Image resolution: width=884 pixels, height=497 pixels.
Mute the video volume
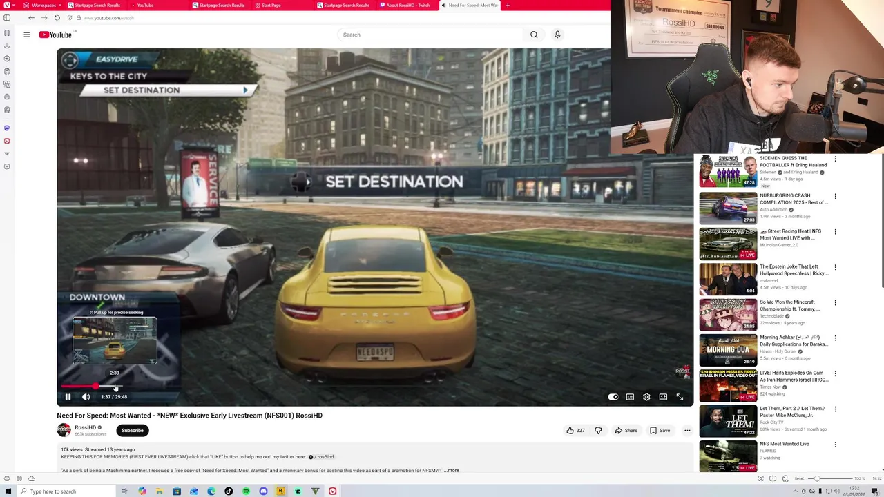(86, 397)
